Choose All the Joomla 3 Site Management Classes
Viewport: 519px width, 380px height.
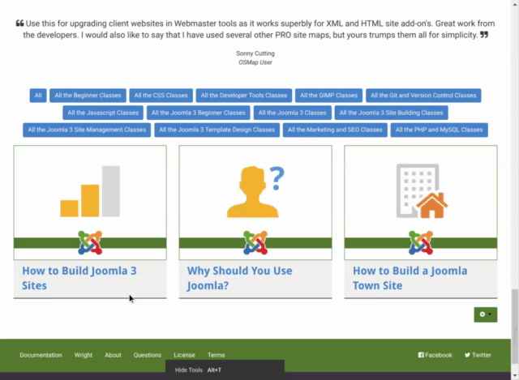(87, 130)
